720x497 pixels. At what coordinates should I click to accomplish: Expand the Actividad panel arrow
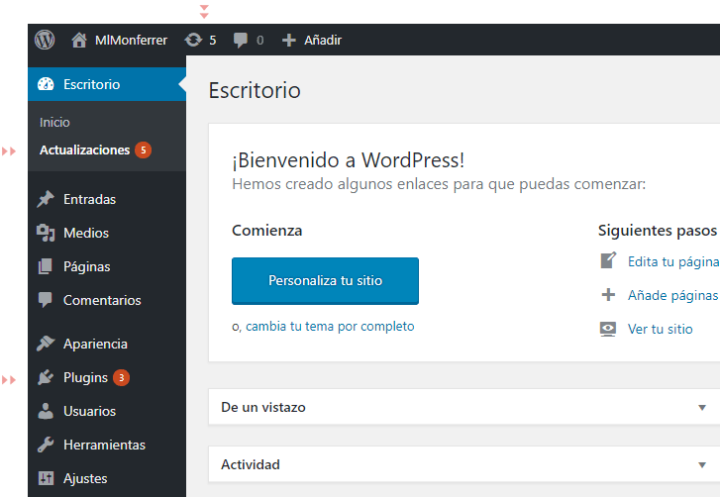[x=701, y=465]
